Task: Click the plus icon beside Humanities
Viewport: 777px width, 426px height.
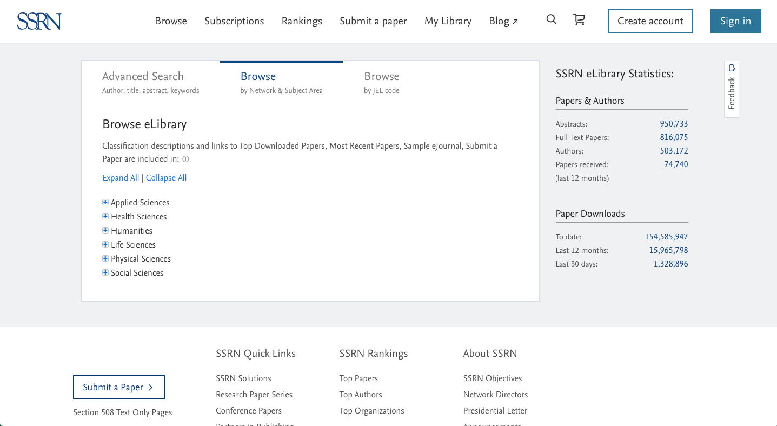Action: pyautogui.click(x=105, y=230)
